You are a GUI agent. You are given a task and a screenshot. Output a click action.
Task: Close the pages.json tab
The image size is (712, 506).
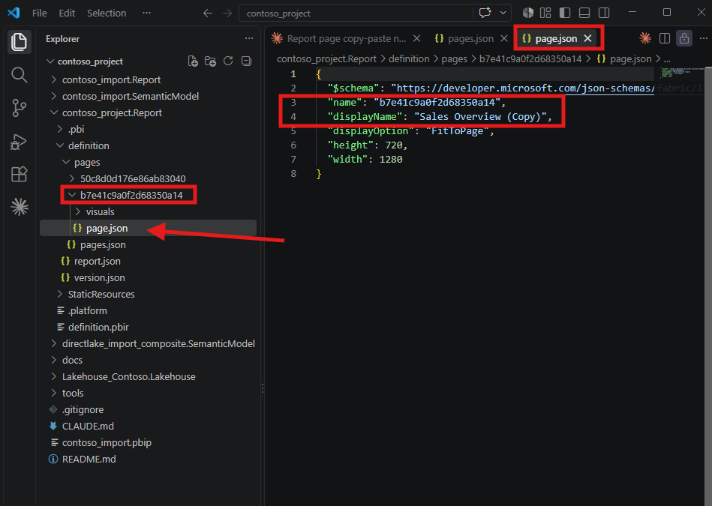click(x=504, y=38)
